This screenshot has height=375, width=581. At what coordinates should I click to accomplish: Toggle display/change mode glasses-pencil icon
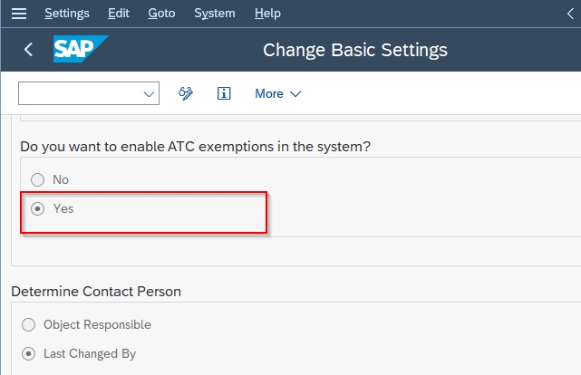(186, 93)
